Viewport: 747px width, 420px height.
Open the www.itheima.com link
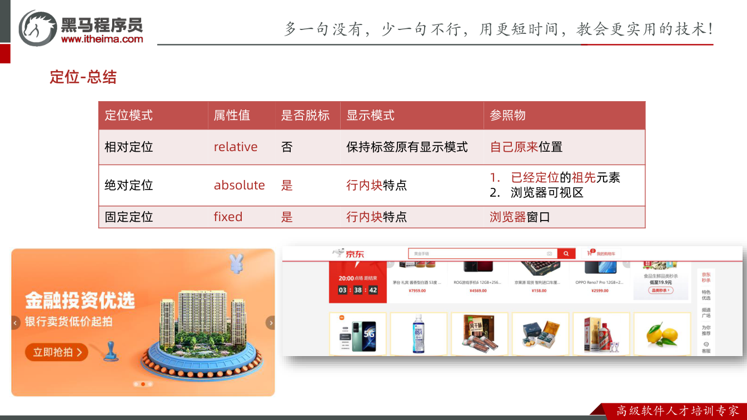pyautogui.click(x=102, y=39)
